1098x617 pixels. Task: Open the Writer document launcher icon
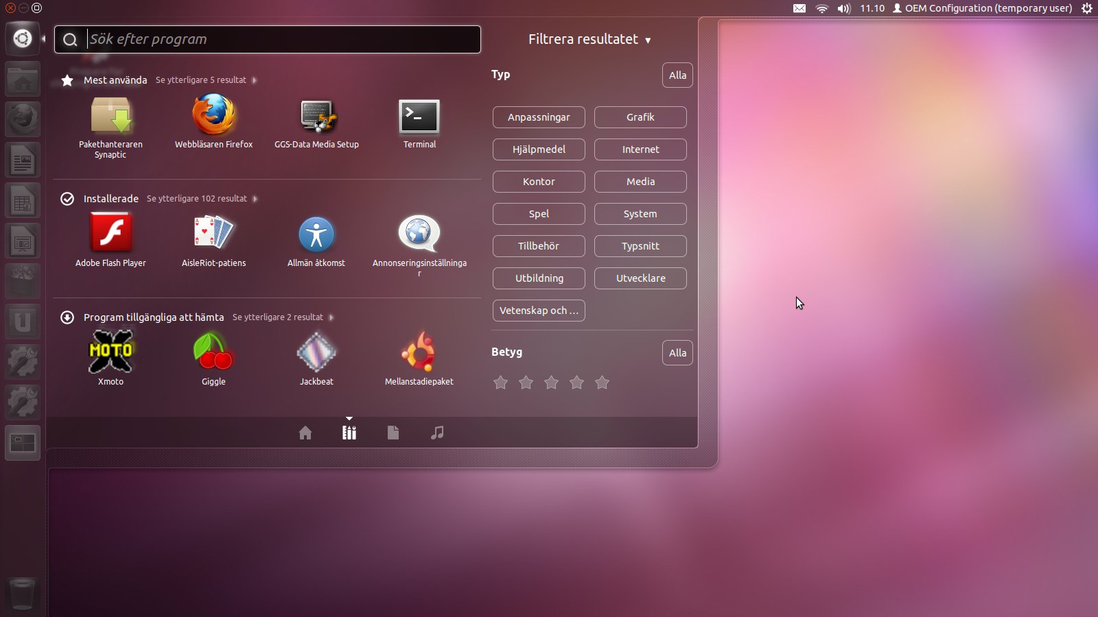[x=23, y=160]
